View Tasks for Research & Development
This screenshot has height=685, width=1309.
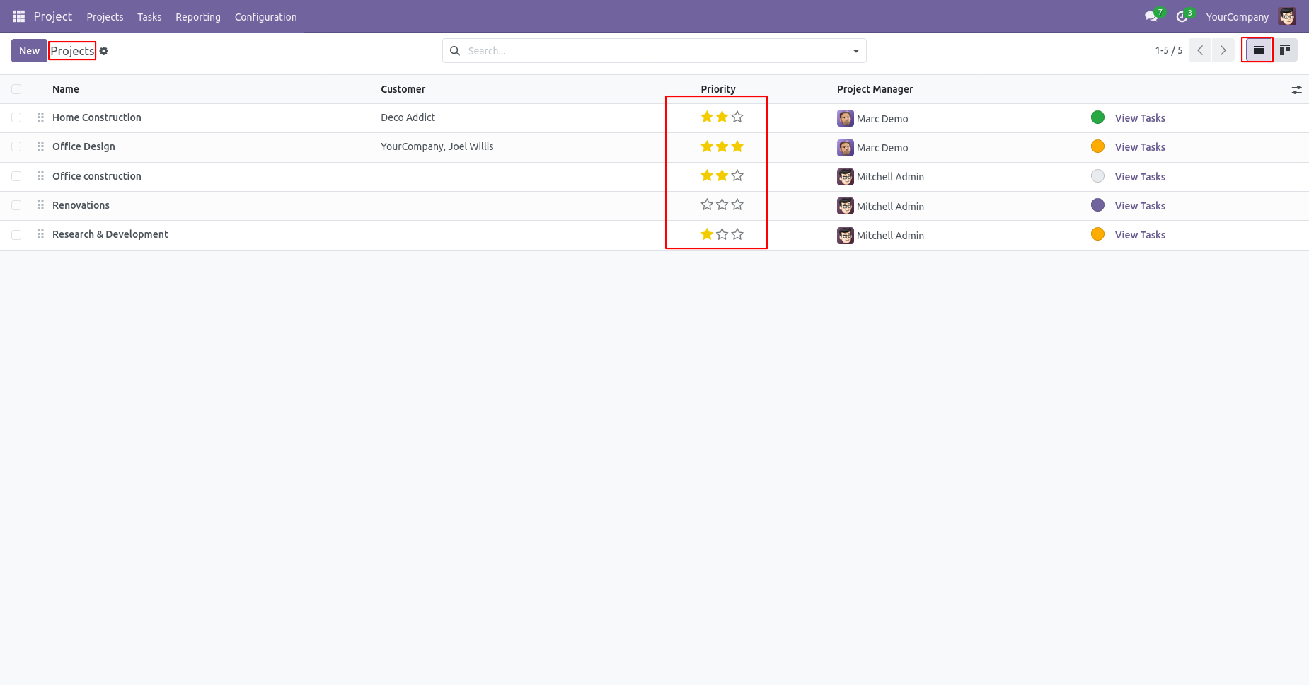tap(1140, 235)
